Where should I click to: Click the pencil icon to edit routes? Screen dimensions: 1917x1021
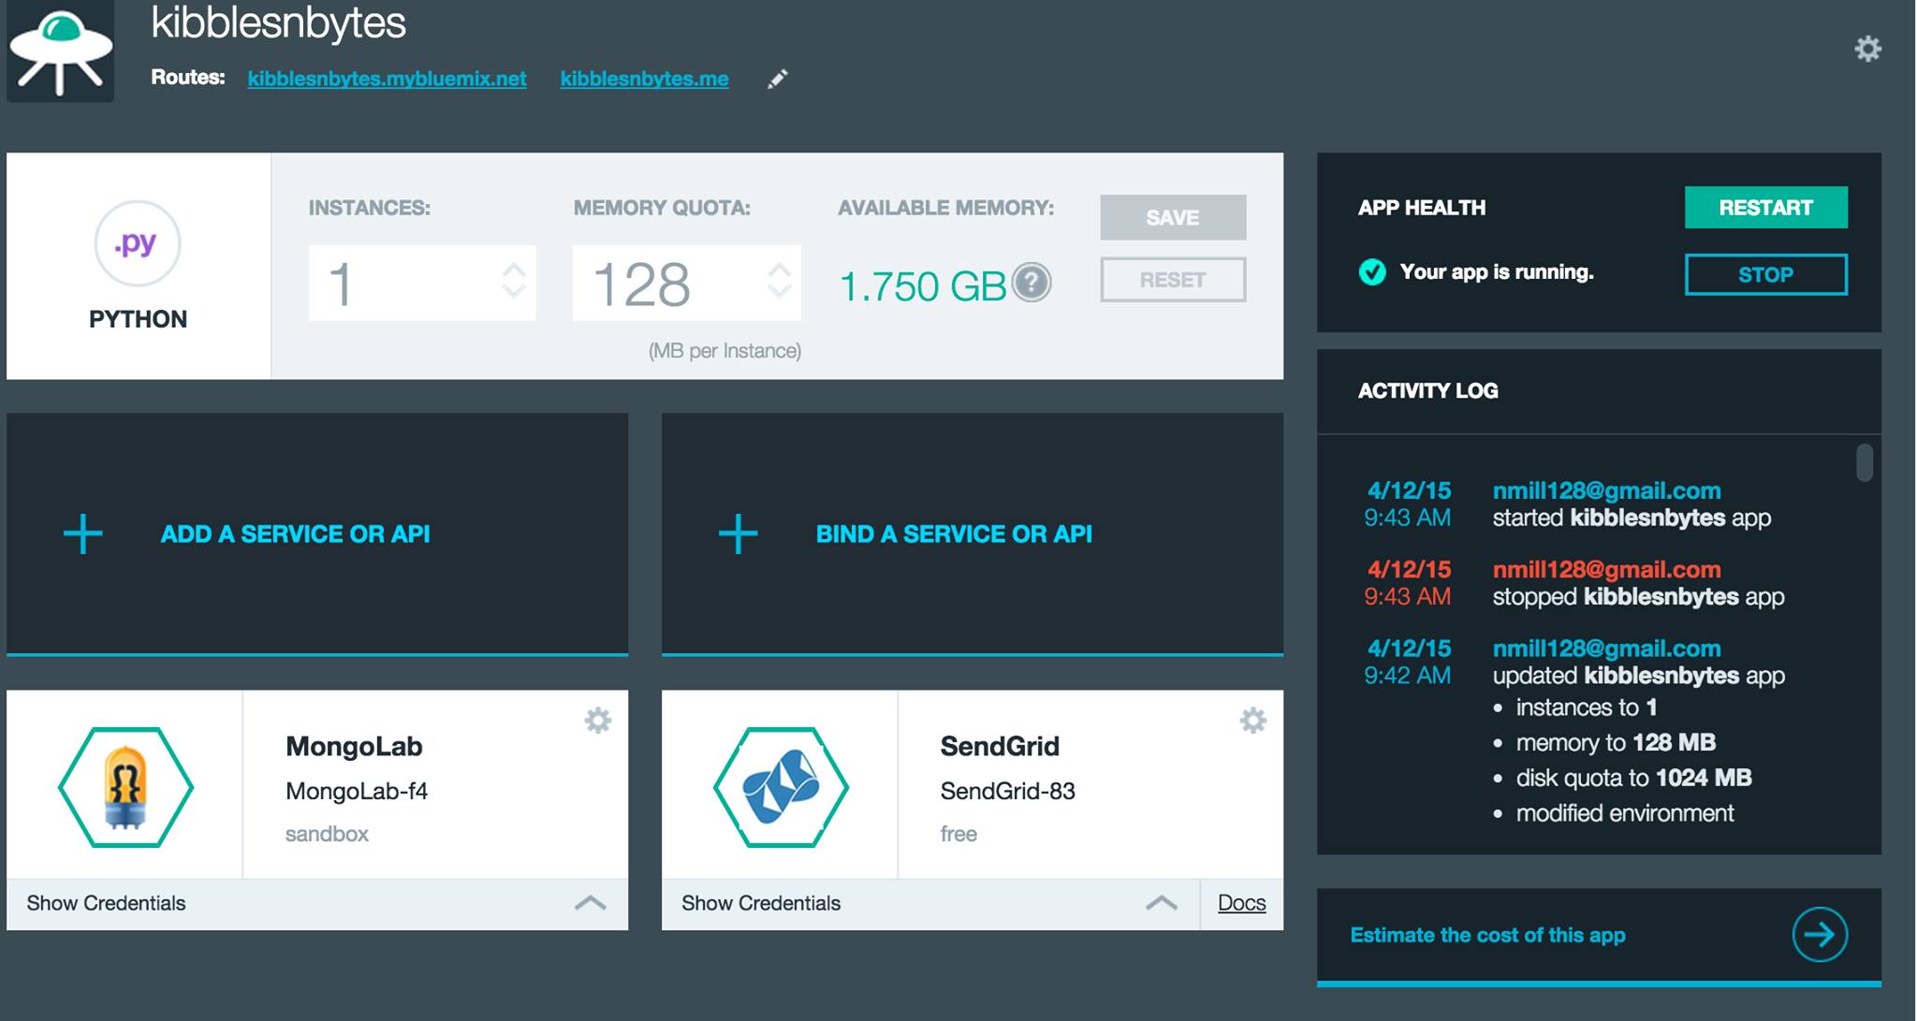coord(778,80)
